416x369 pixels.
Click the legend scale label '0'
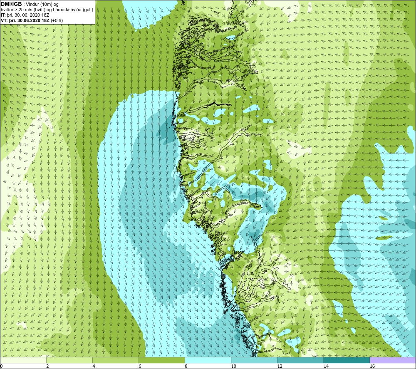(2, 367)
